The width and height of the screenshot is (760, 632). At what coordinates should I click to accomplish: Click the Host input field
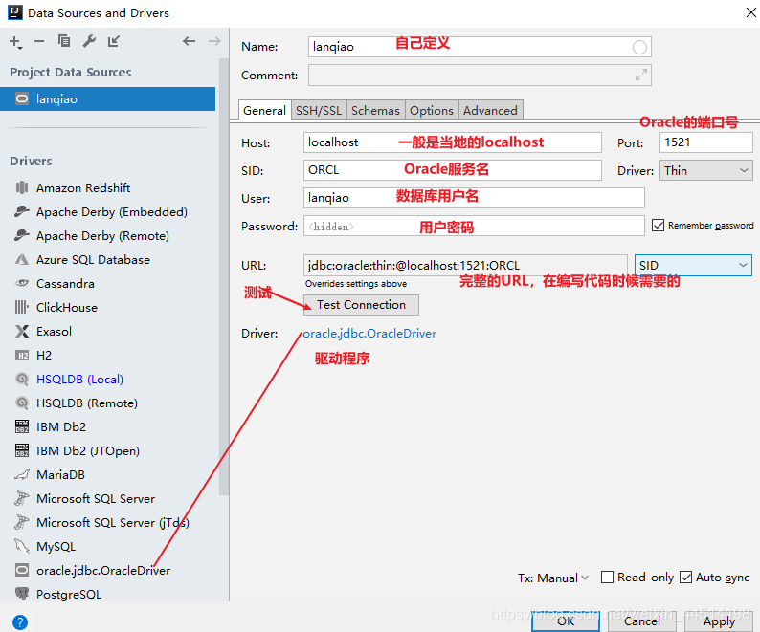(x=452, y=142)
